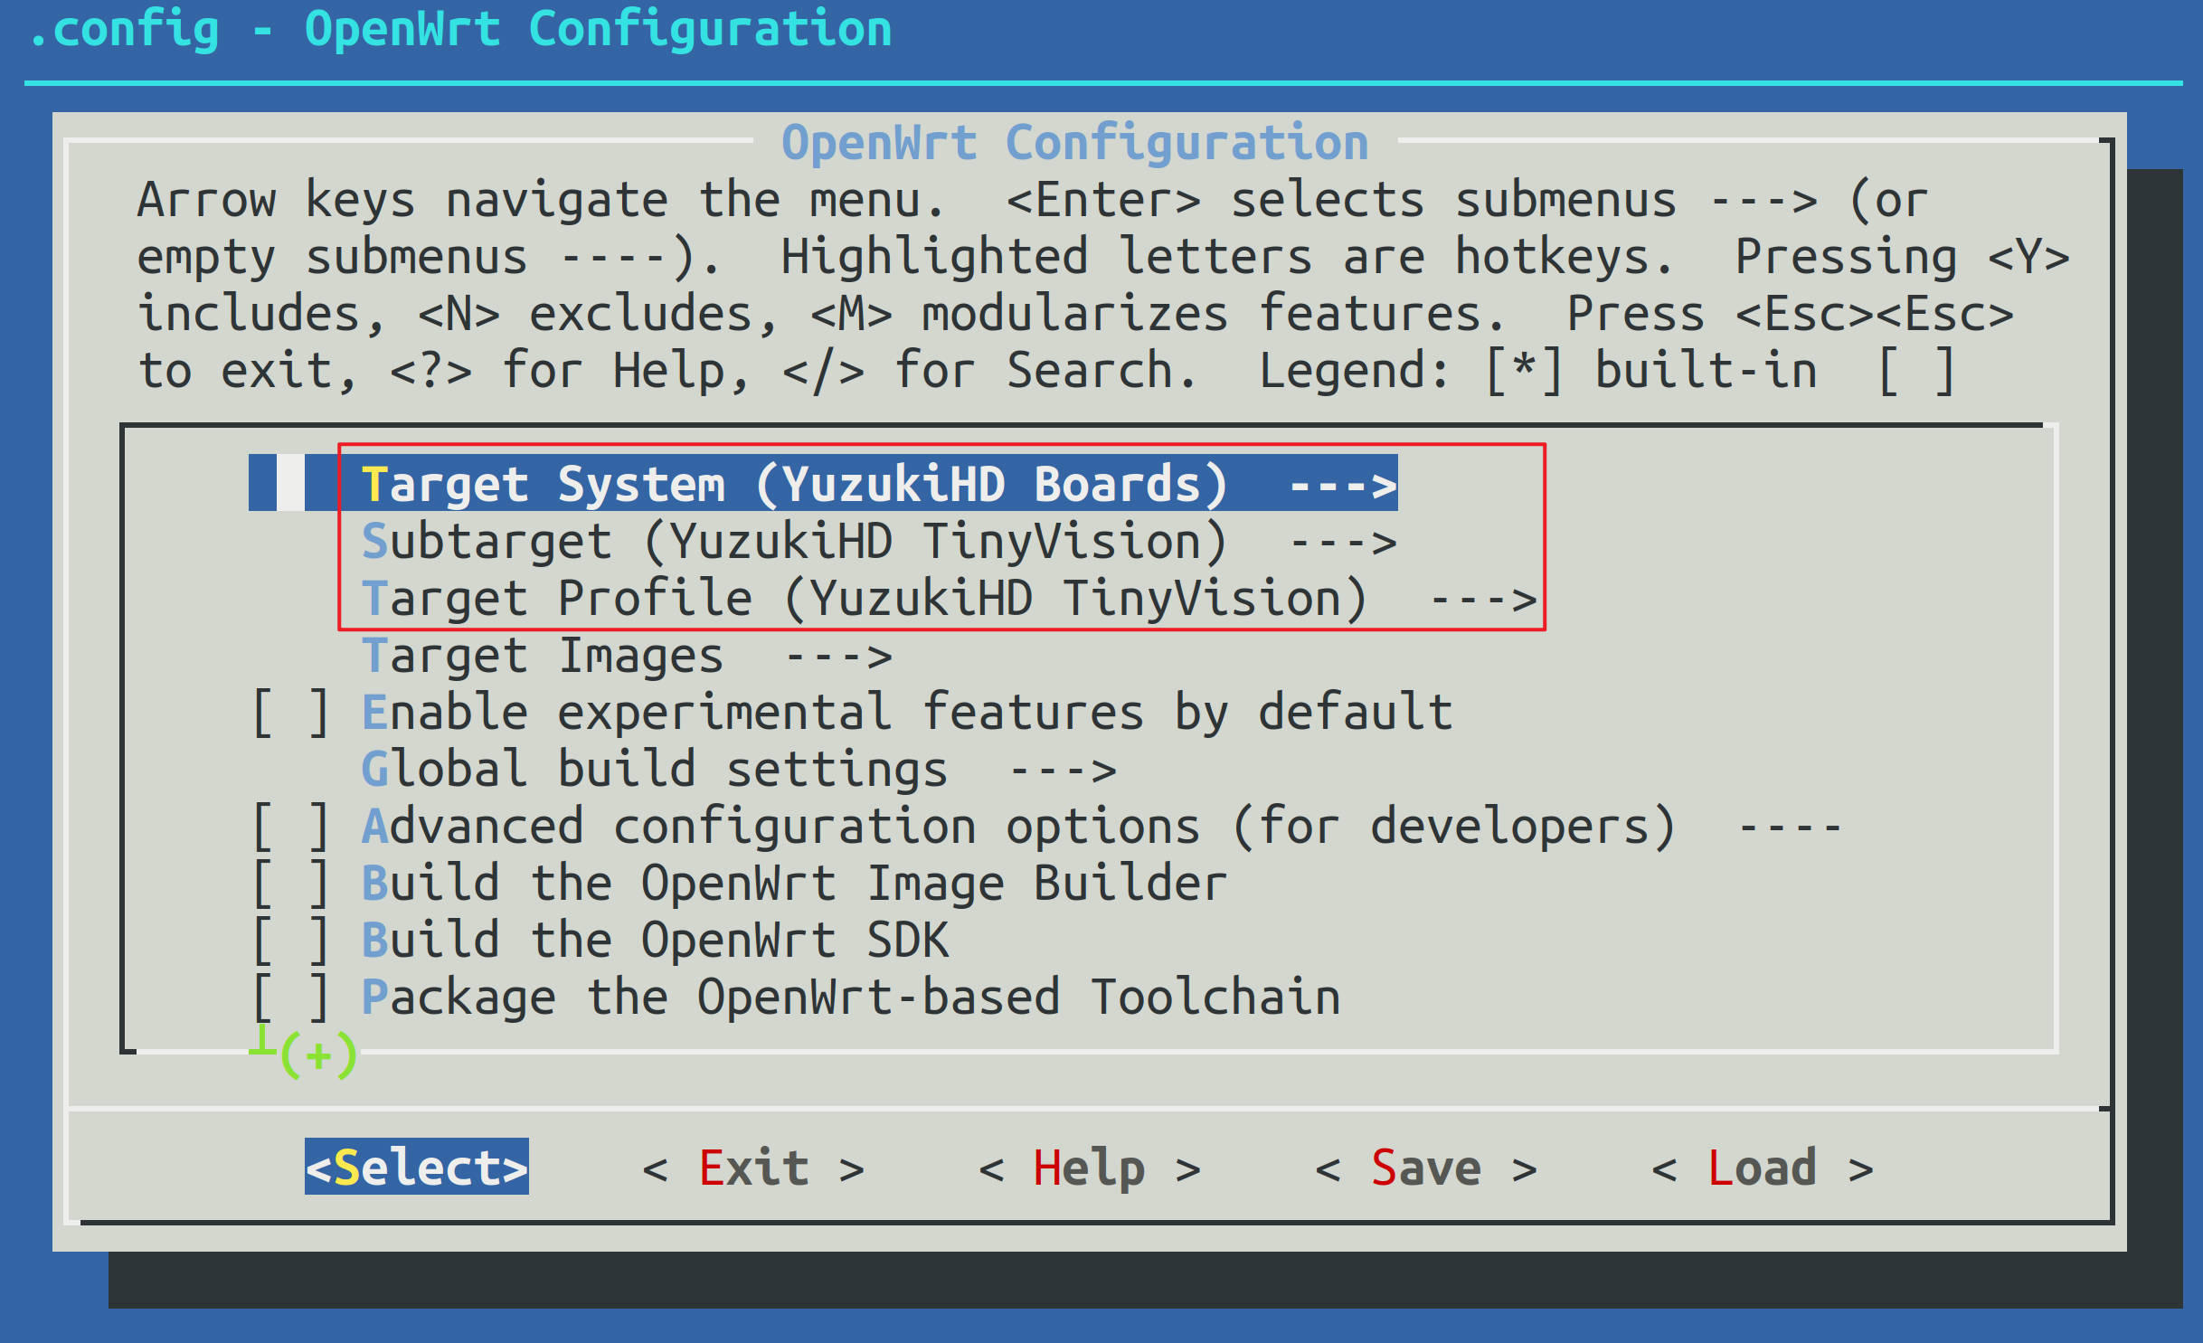Screen dimensions: 2203x1343
Task: Toggle Advanced configuration options checkbox
Action: [x=291, y=827]
